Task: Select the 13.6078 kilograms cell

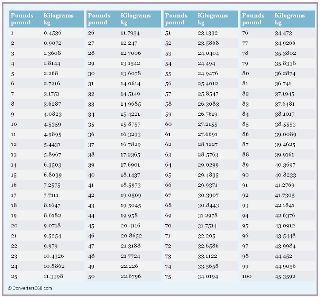Action: (x=131, y=73)
